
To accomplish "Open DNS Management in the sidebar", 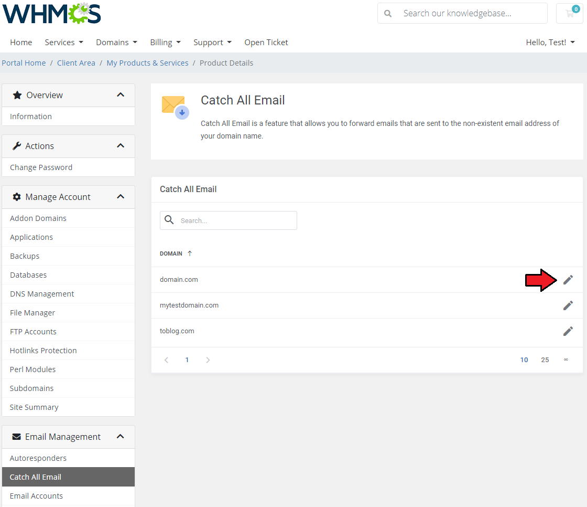I will [x=69, y=294].
